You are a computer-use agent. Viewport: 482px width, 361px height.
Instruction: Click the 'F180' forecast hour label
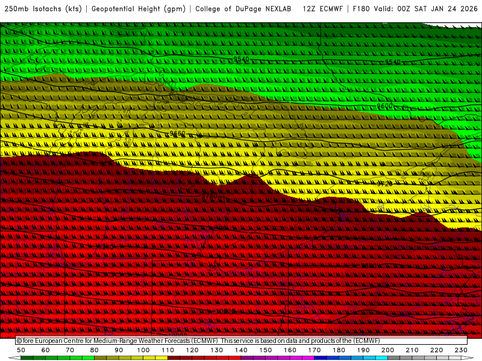pos(361,9)
